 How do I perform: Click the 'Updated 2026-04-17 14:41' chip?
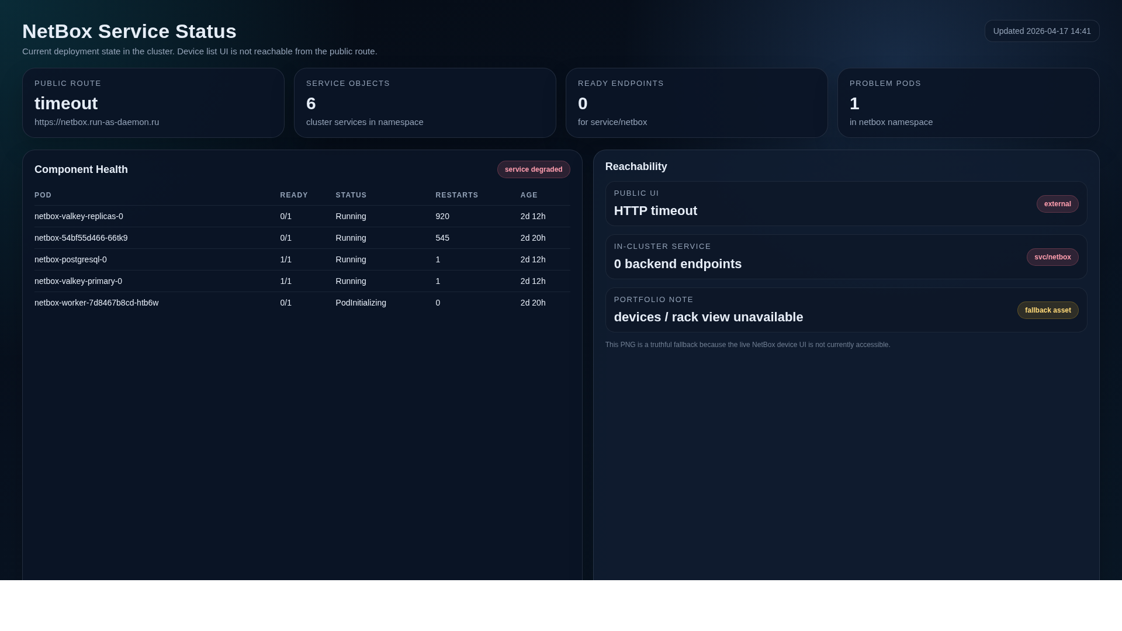tap(1041, 30)
